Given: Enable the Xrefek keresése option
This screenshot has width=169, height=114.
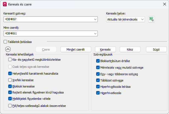Looking at the screenshot, I should coord(10,80).
